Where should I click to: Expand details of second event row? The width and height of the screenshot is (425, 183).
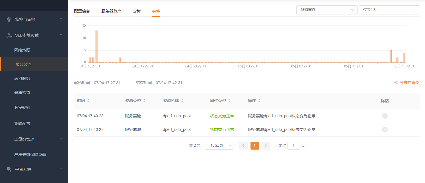click(x=385, y=129)
